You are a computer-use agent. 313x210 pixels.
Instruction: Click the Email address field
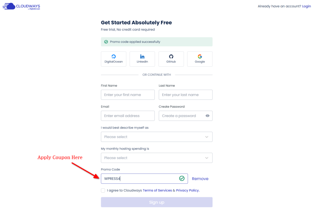128,116
